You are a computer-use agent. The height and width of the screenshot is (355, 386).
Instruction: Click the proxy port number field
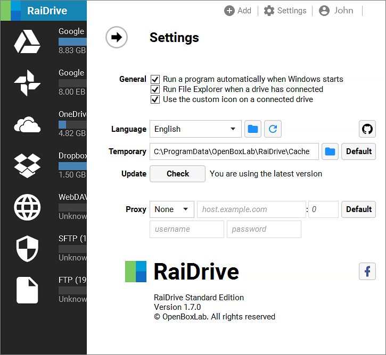pyautogui.click(x=324, y=209)
